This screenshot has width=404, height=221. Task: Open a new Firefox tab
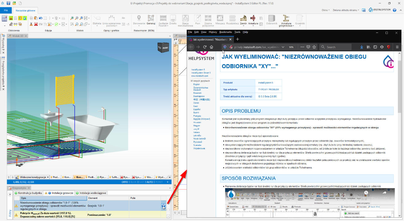[x=237, y=39]
